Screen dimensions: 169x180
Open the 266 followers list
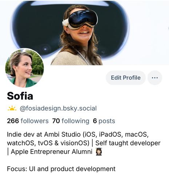click(x=28, y=121)
